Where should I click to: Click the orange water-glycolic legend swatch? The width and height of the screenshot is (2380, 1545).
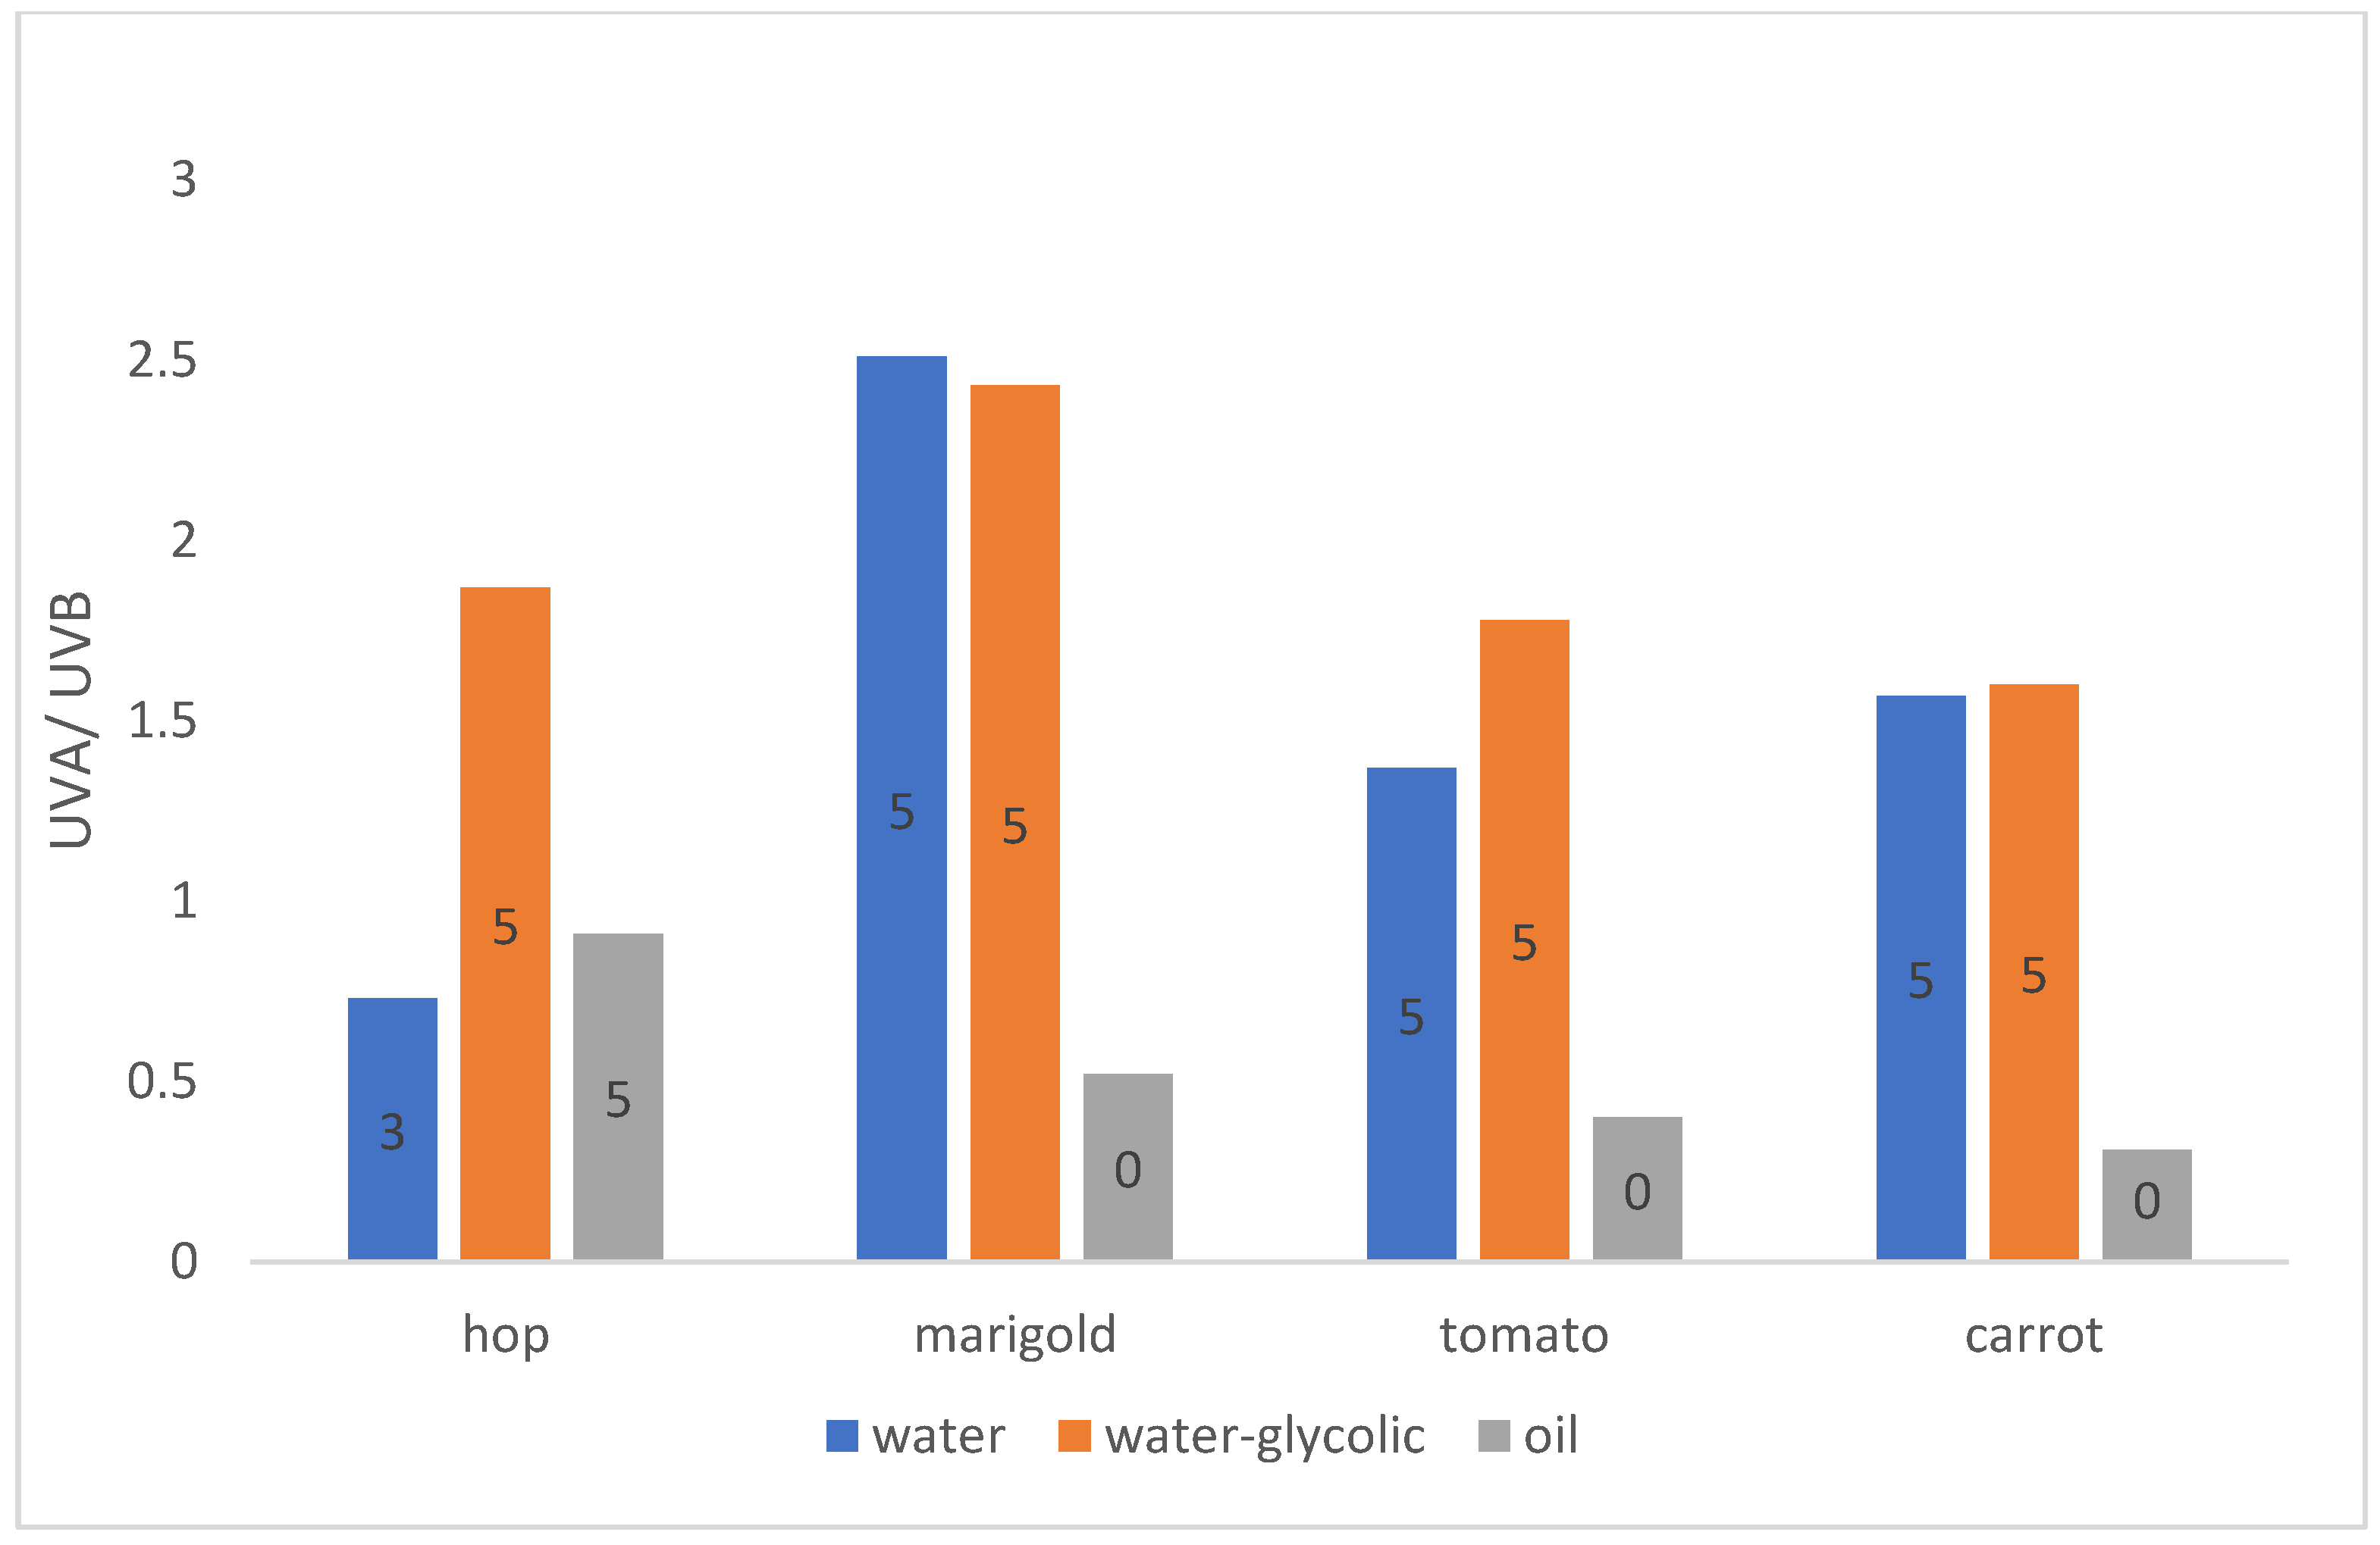pyautogui.click(x=1074, y=1436)
